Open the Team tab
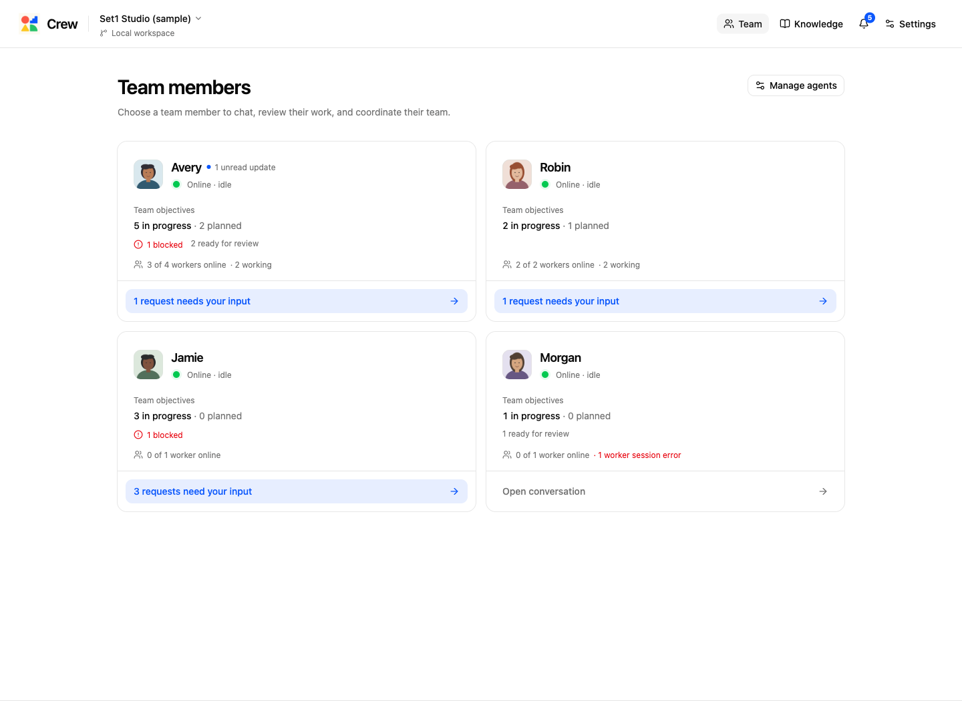Viewport: 962px width, 701px height. (743, 24)
